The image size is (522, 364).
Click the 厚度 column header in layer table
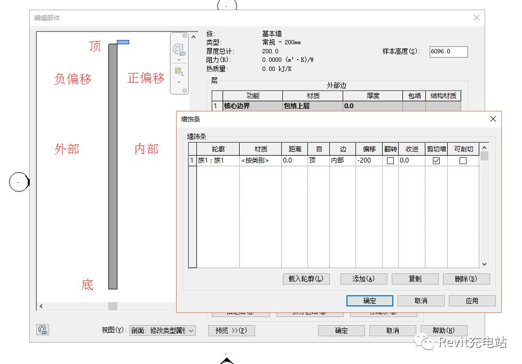(373, 96)
